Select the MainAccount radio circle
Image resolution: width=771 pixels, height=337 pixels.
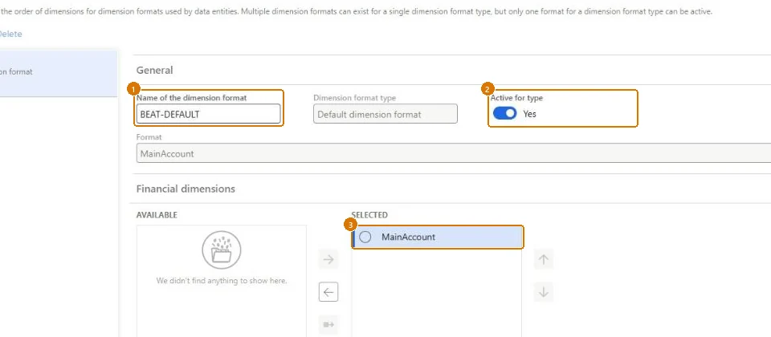365,237
